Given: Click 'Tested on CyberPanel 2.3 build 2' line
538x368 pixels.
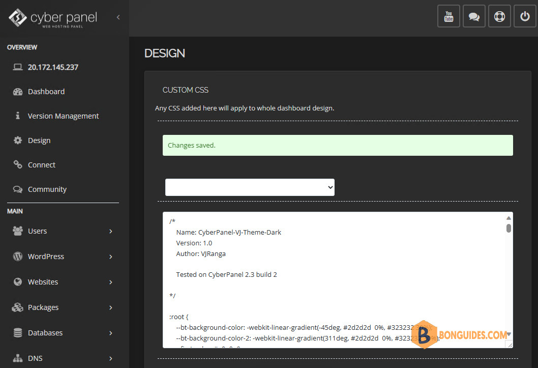Looking at the screenshot, I should (x=226, y=275).
